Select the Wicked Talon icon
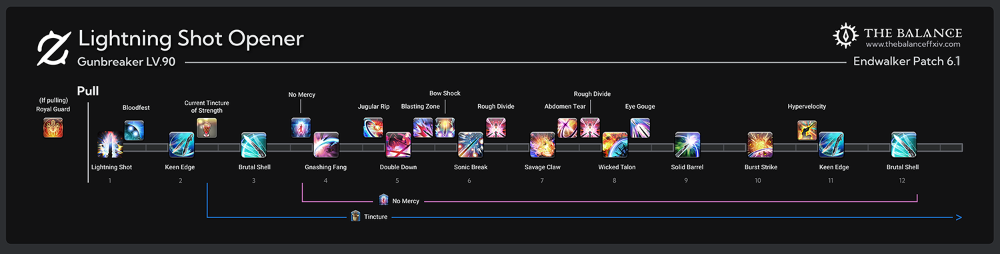 (614, 145)
